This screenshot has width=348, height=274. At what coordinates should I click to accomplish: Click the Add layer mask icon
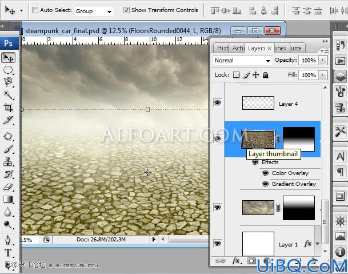click(x=251, y=261)
